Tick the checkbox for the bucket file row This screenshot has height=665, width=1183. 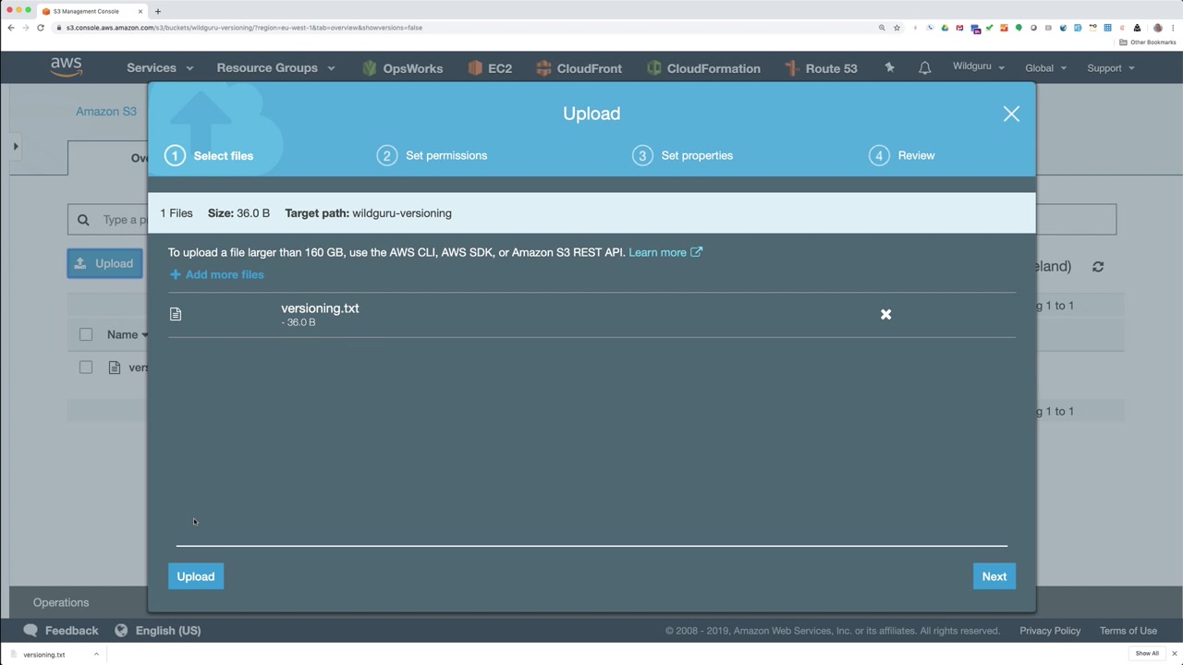[86, 368]
